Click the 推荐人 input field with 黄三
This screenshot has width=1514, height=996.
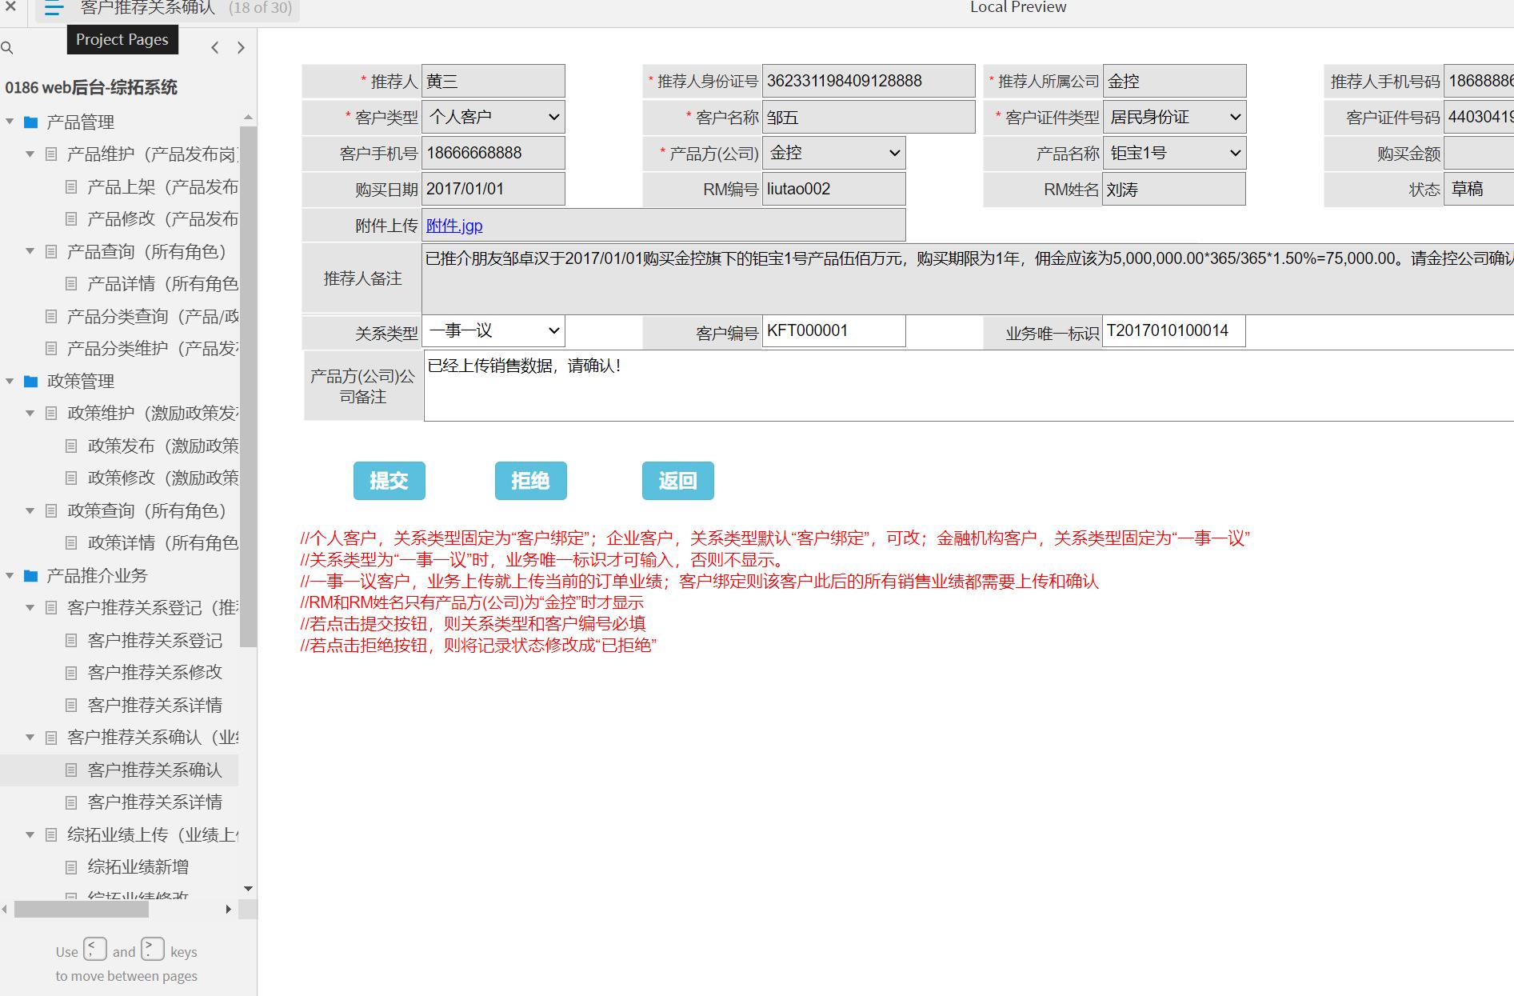[493, 81]
